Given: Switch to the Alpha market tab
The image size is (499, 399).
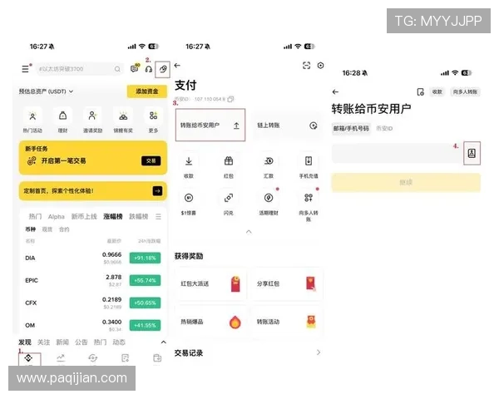Looking at the screenshot, I should click(x=56, y=217).
